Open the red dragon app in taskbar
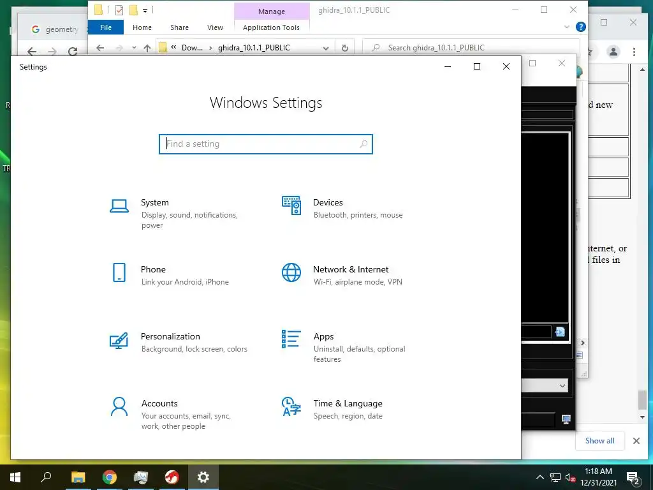The height and width of the screenshot is (490, 653). tap(172, 477)
